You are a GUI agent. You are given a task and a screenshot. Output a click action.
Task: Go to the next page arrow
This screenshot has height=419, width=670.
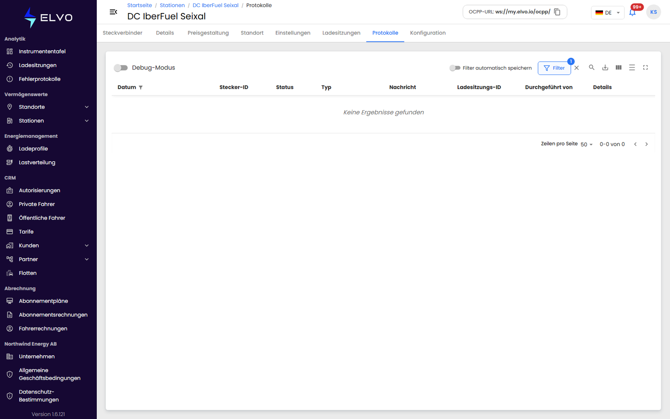(647, 144)
